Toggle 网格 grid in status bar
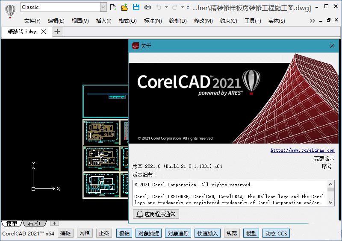The height and width of the screenshot is (241, 342). tap(85, 233)
